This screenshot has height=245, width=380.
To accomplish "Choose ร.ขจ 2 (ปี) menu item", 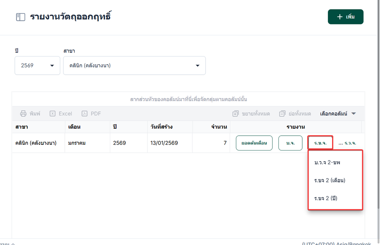I will pos(326,198).
